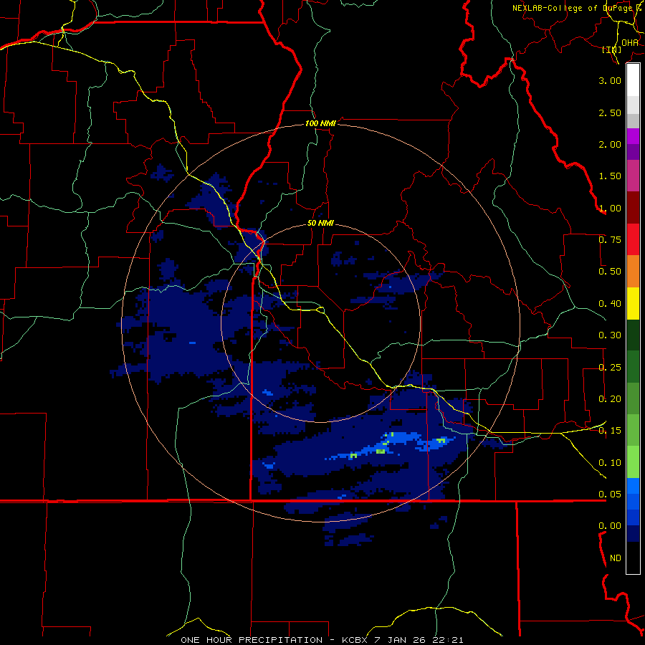Click the 0.00 legend value
Screen dimensions: 645x645
(610, 526)
